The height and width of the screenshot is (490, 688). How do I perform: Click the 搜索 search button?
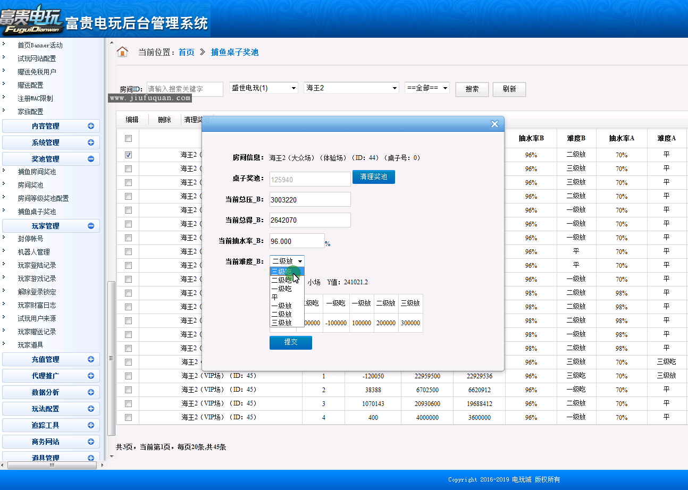point(472,89)
